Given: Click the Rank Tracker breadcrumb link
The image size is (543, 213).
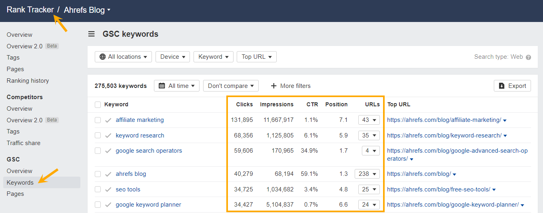Looking at the screenshot, I should (x=30, y=10).
